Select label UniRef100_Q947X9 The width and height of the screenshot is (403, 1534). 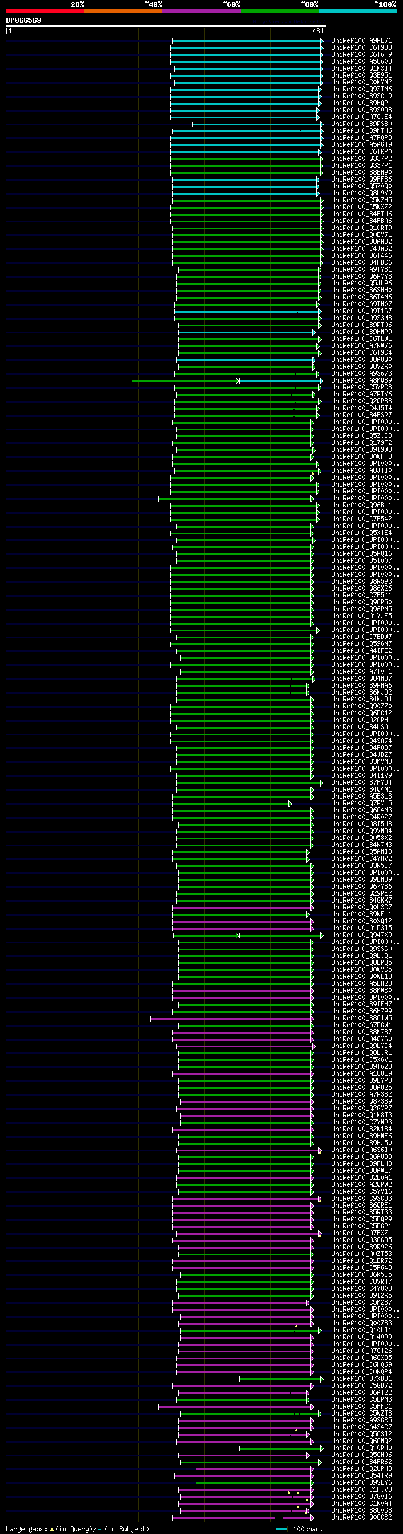coord(361,935)
